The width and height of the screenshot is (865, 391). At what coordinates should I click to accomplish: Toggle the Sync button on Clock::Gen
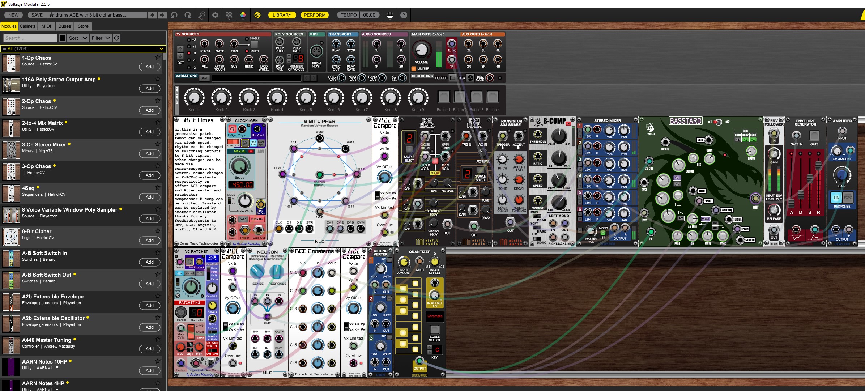pyautogui.click(x=243, y=219)
